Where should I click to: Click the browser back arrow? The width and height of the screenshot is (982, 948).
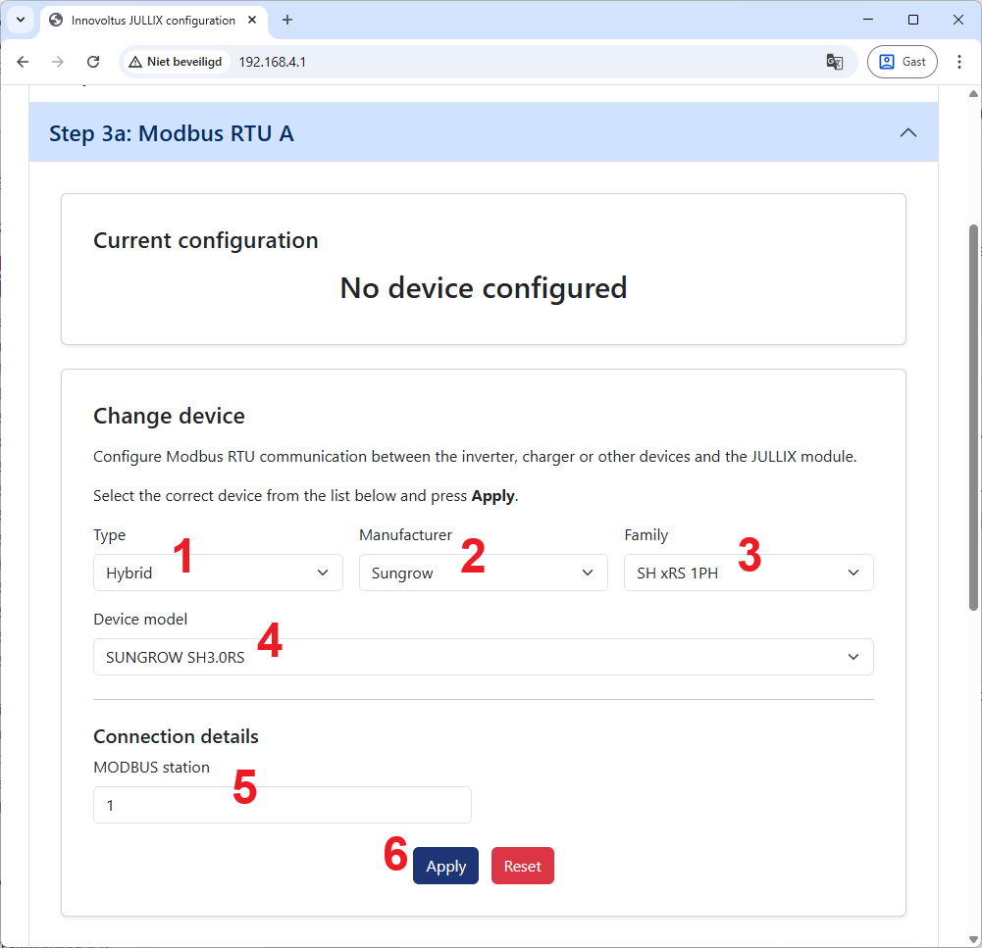24,62
